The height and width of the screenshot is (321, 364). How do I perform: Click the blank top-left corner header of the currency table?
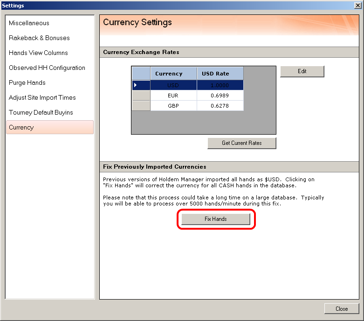(141, 74)
